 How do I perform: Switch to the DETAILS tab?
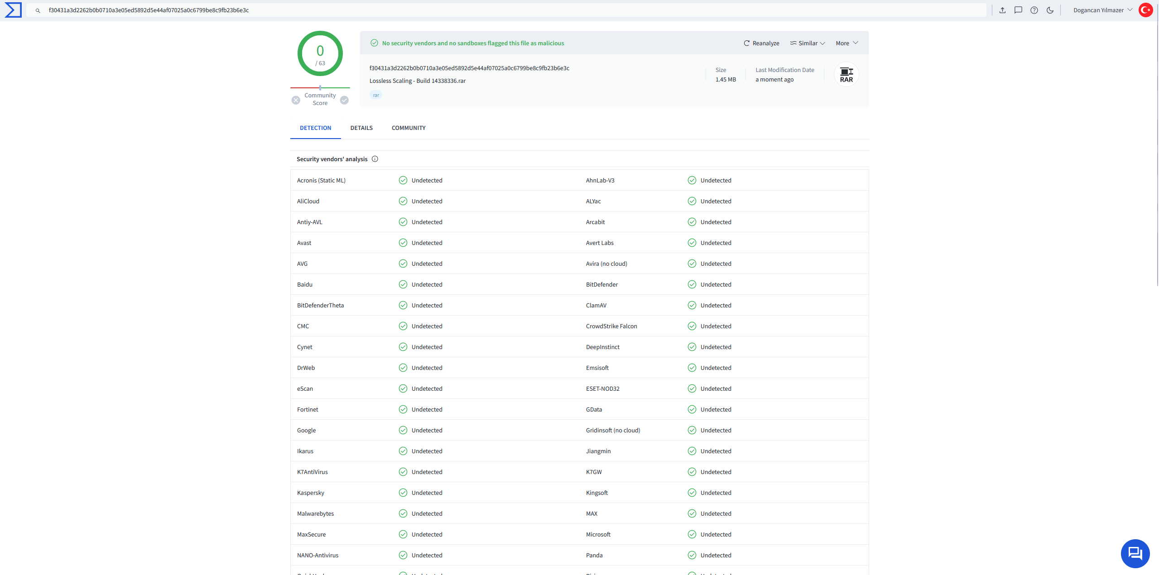361,128
